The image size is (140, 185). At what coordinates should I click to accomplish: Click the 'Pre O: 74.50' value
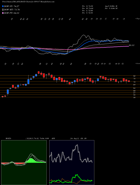click(x=87, y=6)
